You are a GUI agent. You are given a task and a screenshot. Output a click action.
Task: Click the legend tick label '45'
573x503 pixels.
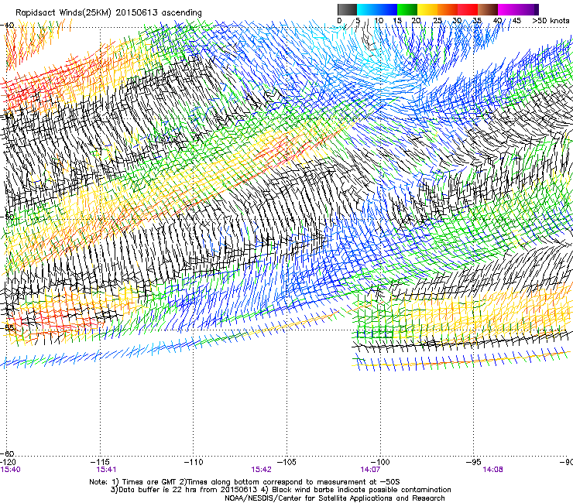516,21
